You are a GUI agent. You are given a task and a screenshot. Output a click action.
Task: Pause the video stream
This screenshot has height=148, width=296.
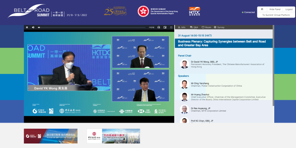pyautogui.click(x=27, y=27)
